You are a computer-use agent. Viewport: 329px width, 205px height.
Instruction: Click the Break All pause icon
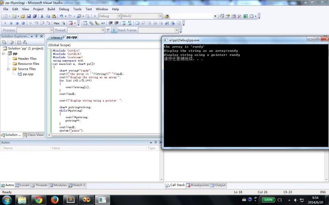11,23
